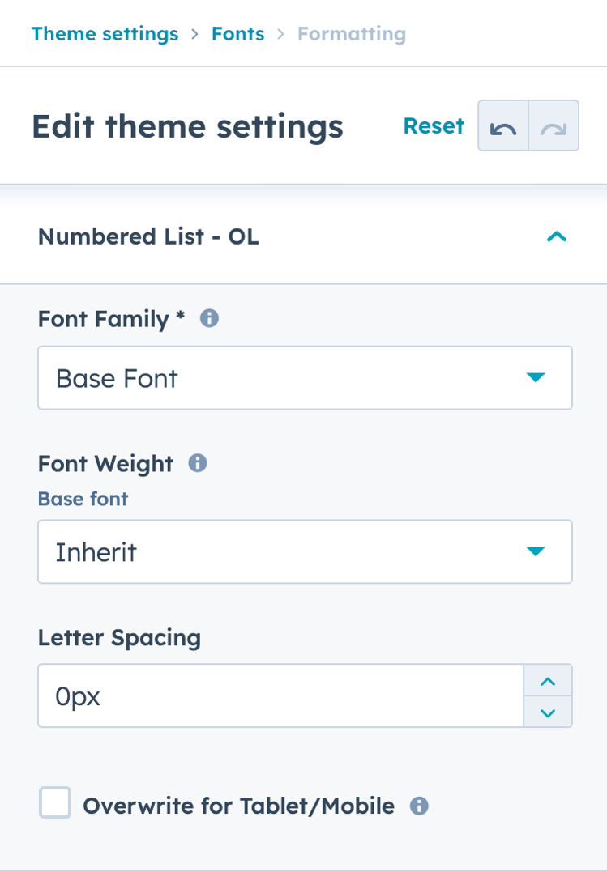View the Font Weight info tooltip

196,463
